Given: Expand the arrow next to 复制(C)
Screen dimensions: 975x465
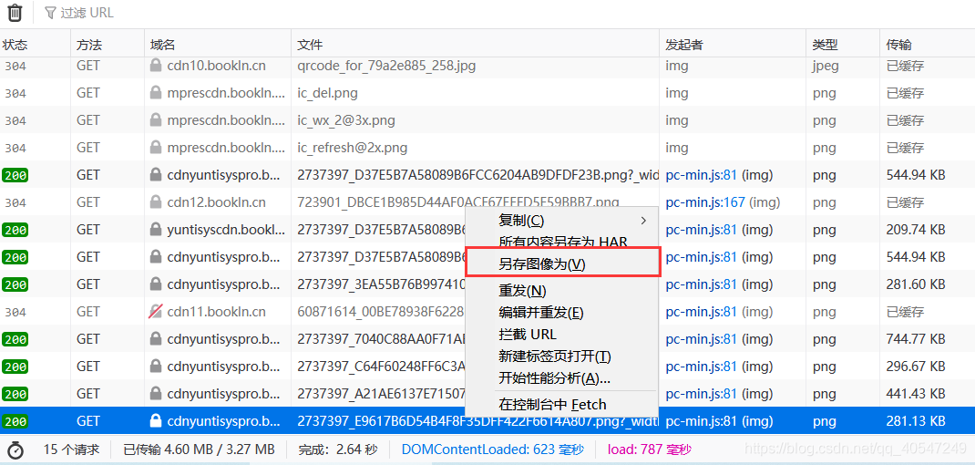Looking at the screenshot, I should 643,221.
